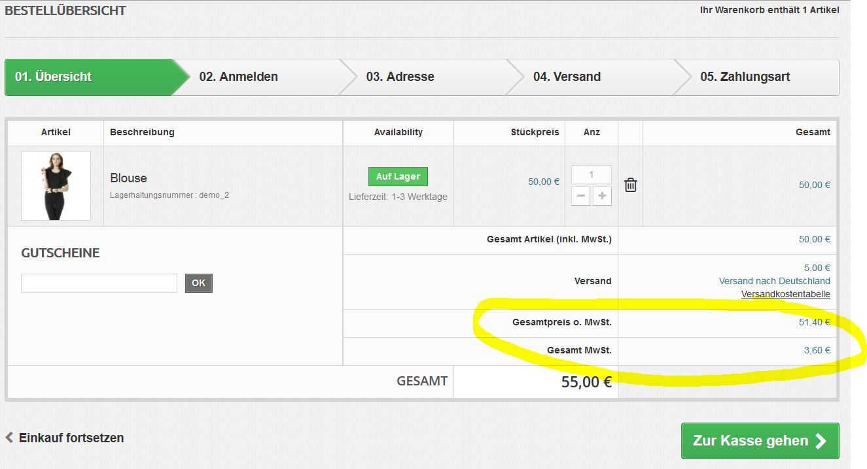Click the Gesamt column header
This screenshot has width=867, height=469.
coord(813,132)
